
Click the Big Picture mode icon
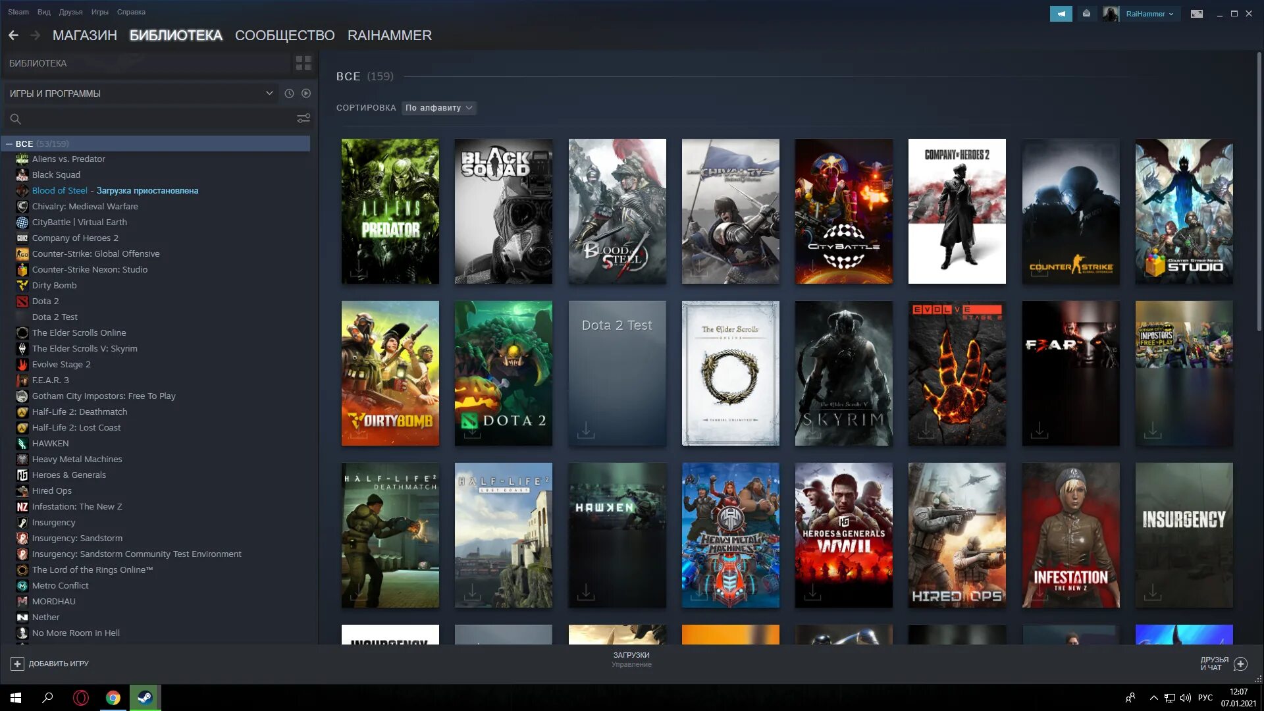pyautogui.click(x=1197, y=14)
